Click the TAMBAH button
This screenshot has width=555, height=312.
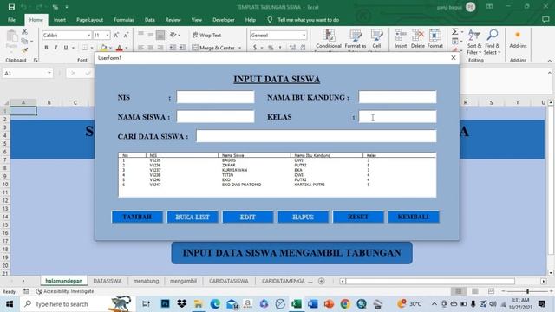[137, 217]
